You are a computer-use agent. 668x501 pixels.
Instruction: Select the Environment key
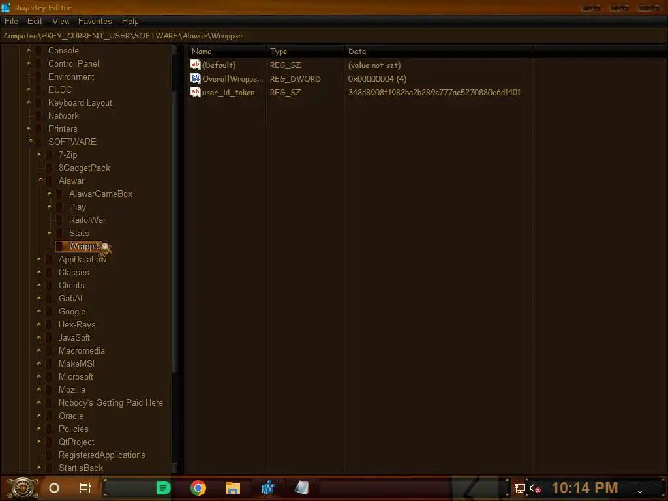point(71,77)
